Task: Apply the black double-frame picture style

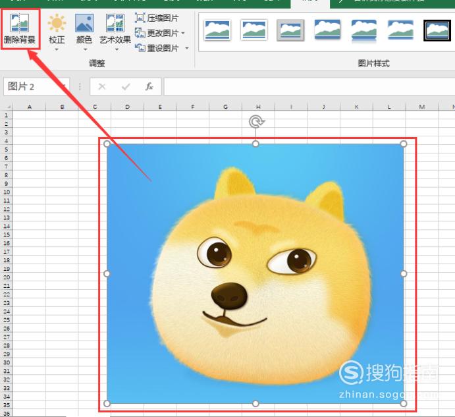Action: coord(437,30)
